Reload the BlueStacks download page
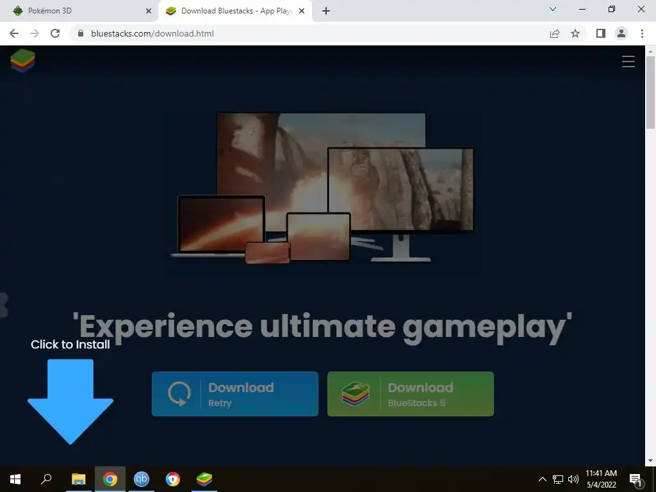The width and height of the screenshot is (656, 492). pyautogui.click(x=55, y=33)
